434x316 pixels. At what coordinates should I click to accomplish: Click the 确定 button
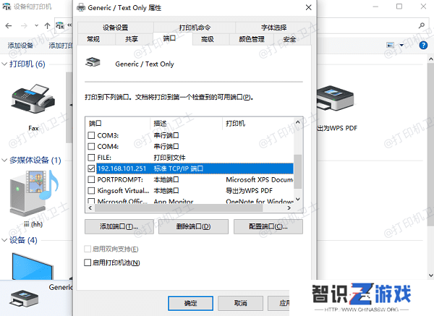[x=190, y=303]
